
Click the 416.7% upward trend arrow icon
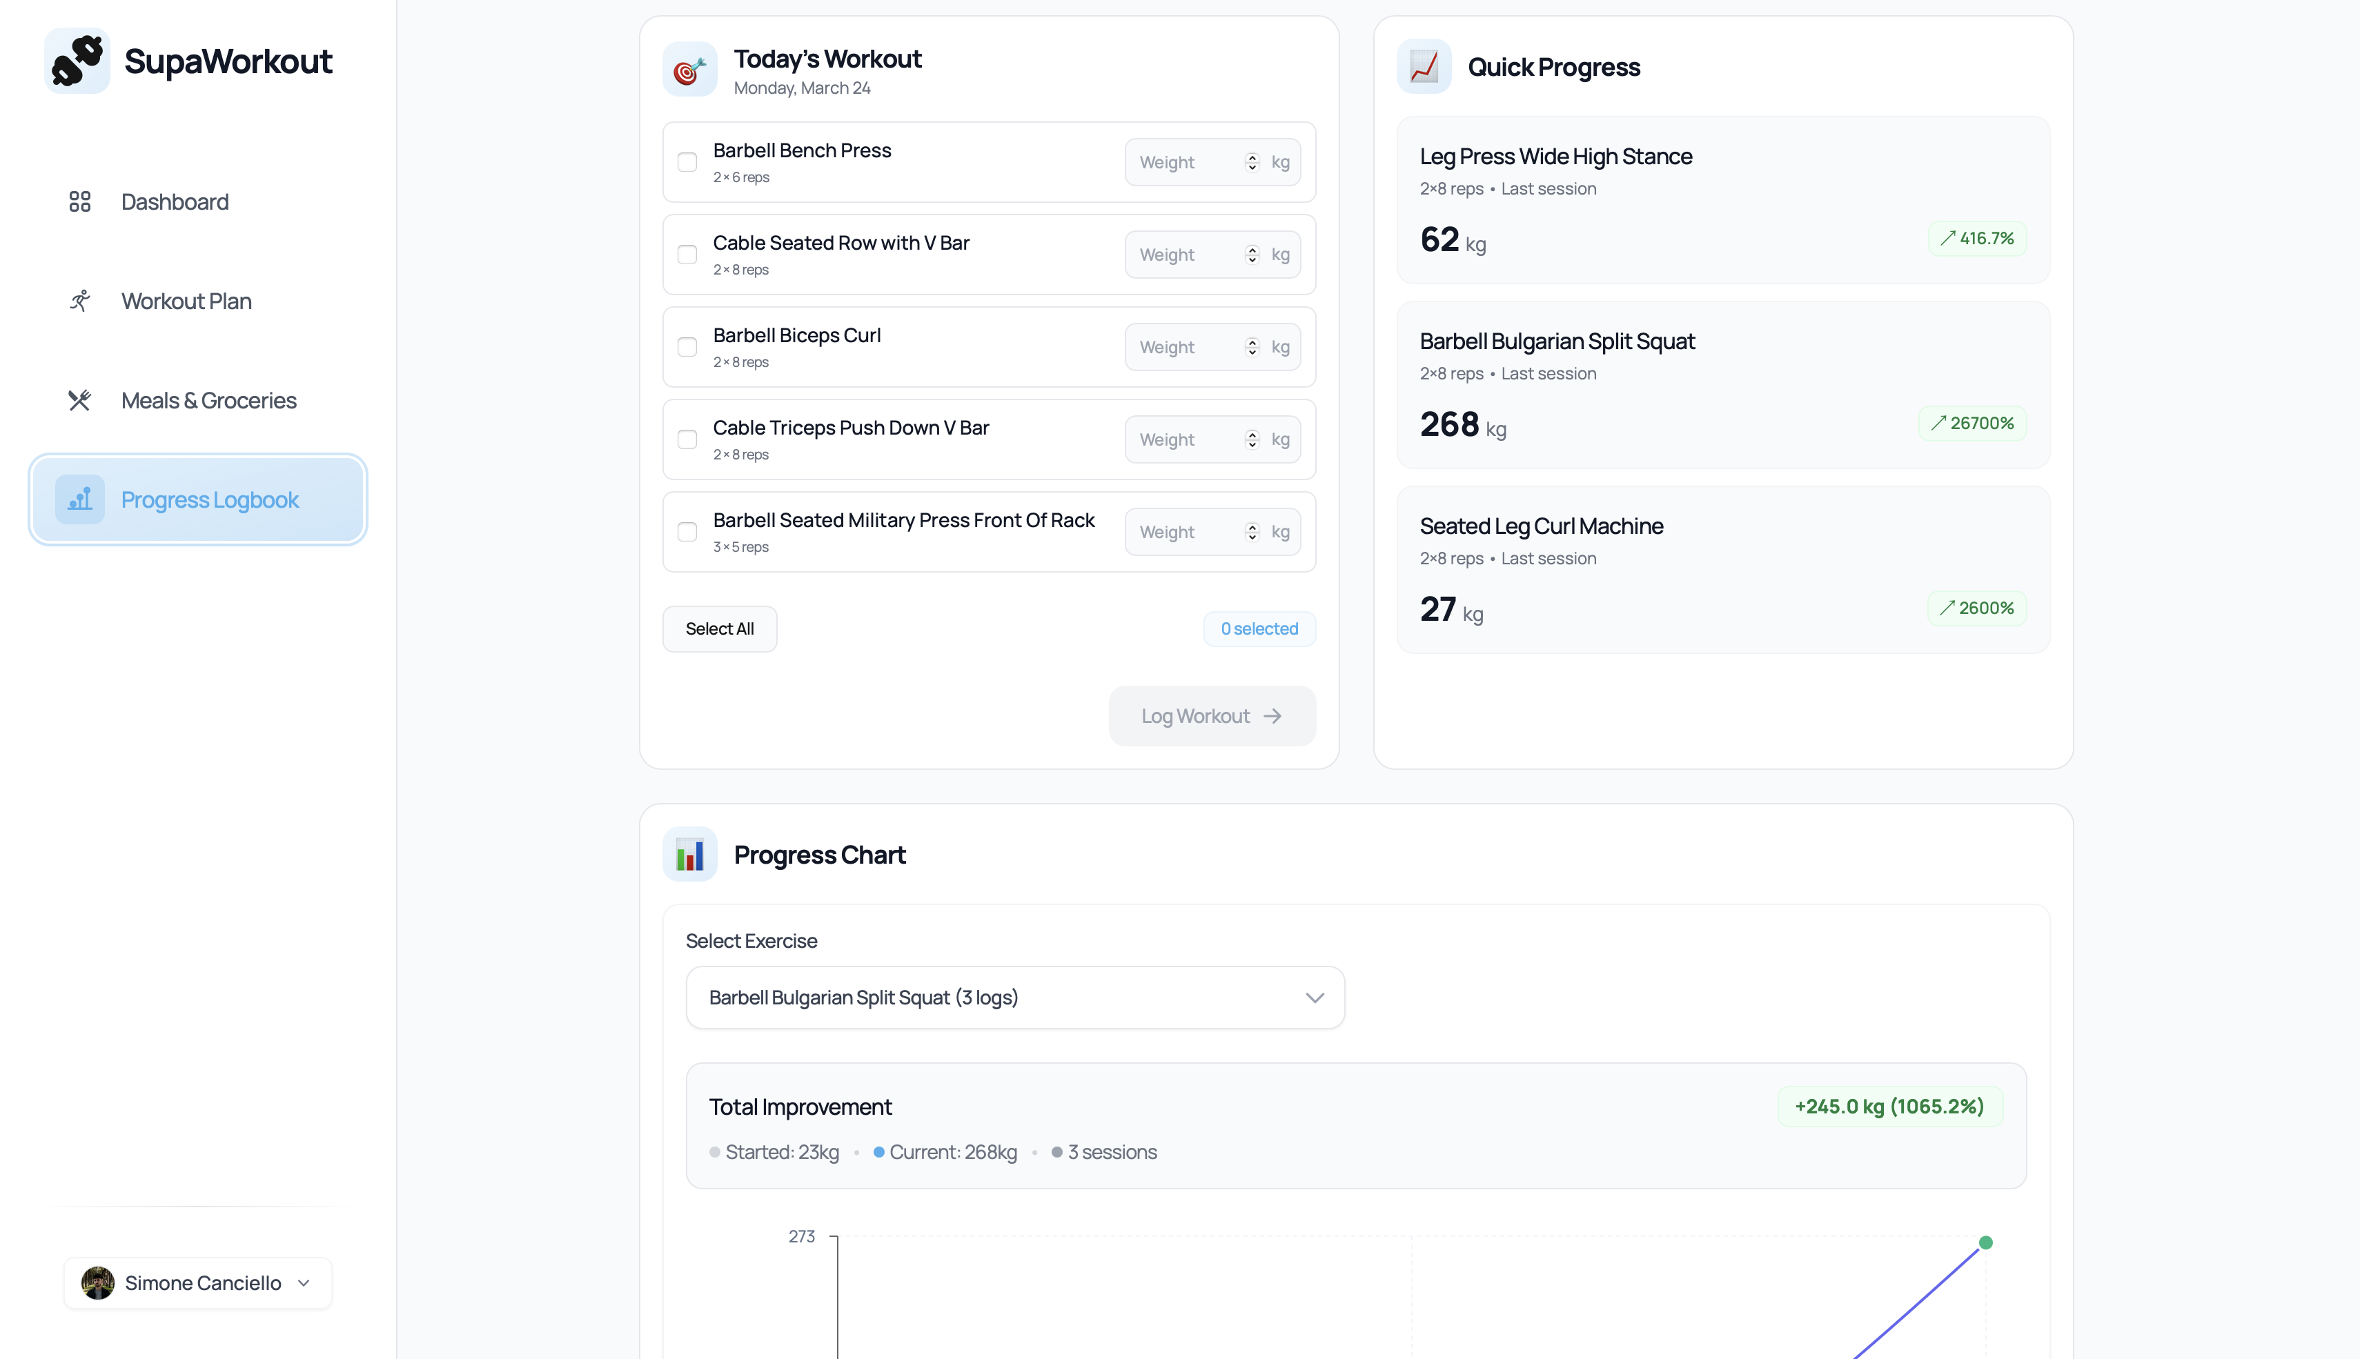point(1947,238)
